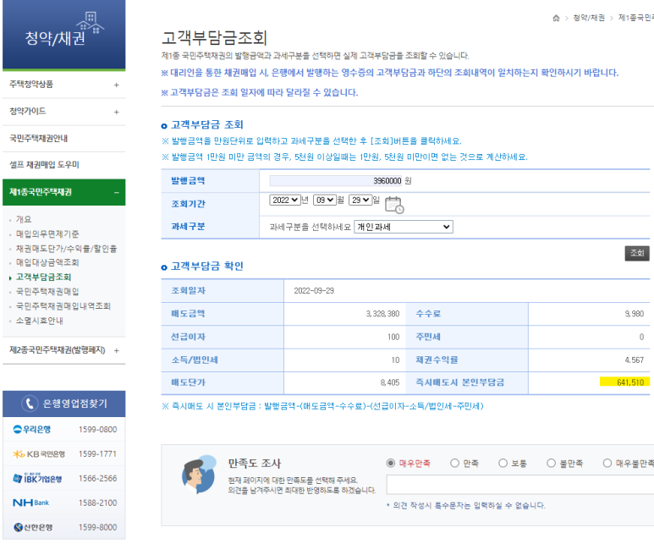This screenshot has width=654, height=544.
Task: Expand 주택청약상품 plus icon
Action: (117, 85)
